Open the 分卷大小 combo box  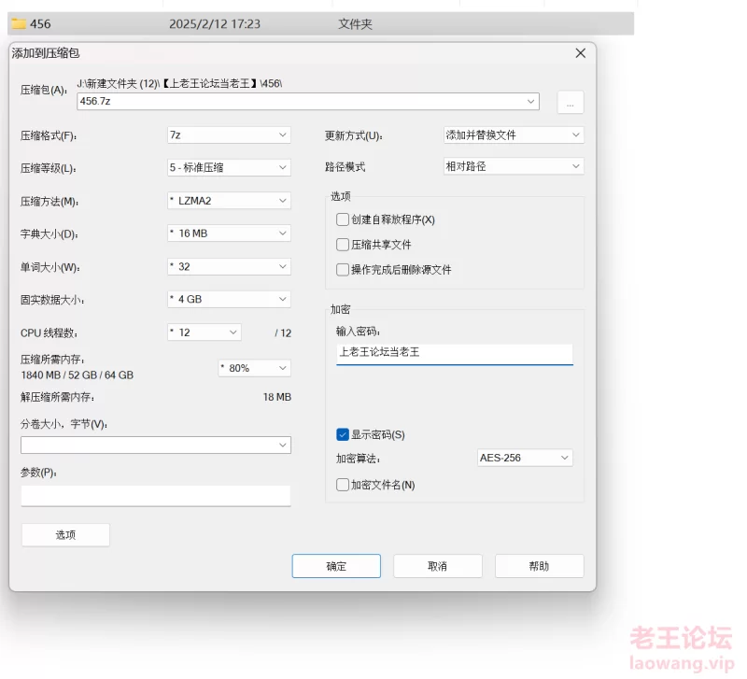click(x=156, y=446)
